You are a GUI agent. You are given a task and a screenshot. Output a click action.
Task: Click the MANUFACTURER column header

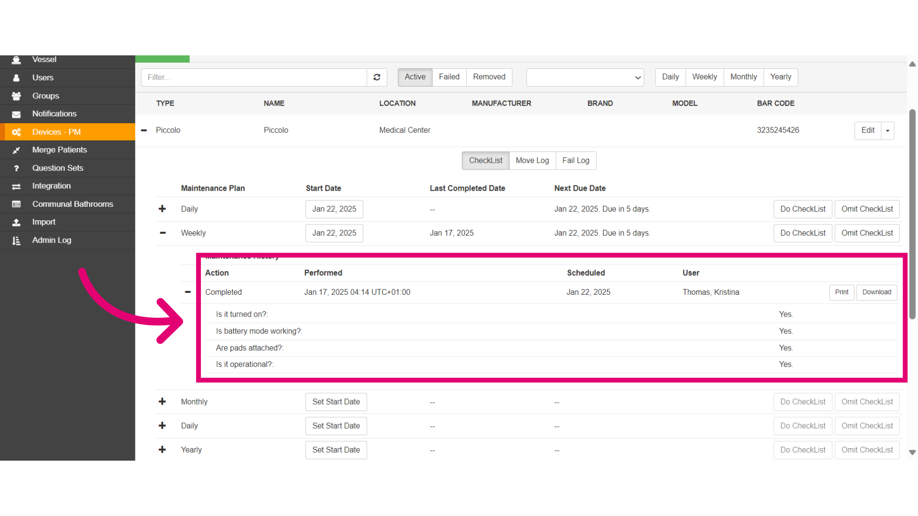coord(501,103)
